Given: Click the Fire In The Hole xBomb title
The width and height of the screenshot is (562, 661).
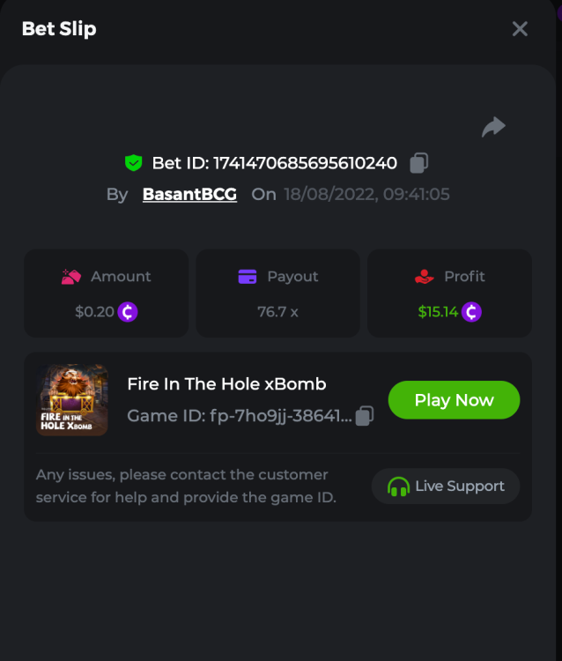Looking at the screenshot, I should (x=226, y=384).
